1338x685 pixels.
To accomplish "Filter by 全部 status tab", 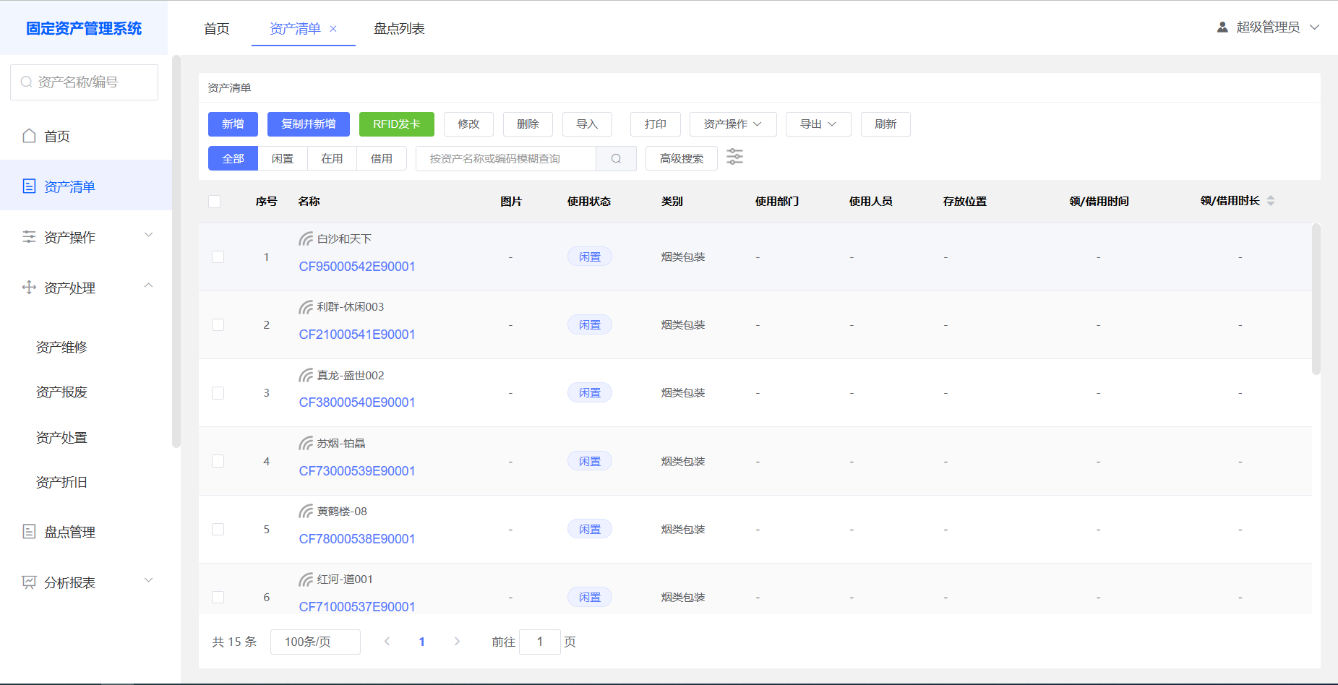I will pos(233,158).
